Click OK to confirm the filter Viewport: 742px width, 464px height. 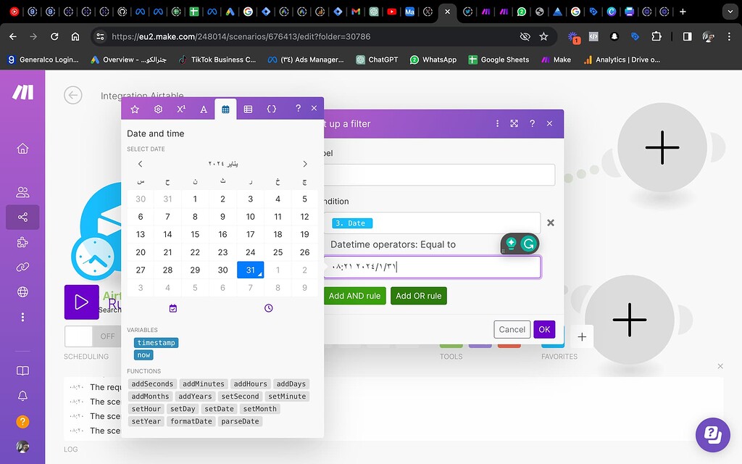(544, 329)
